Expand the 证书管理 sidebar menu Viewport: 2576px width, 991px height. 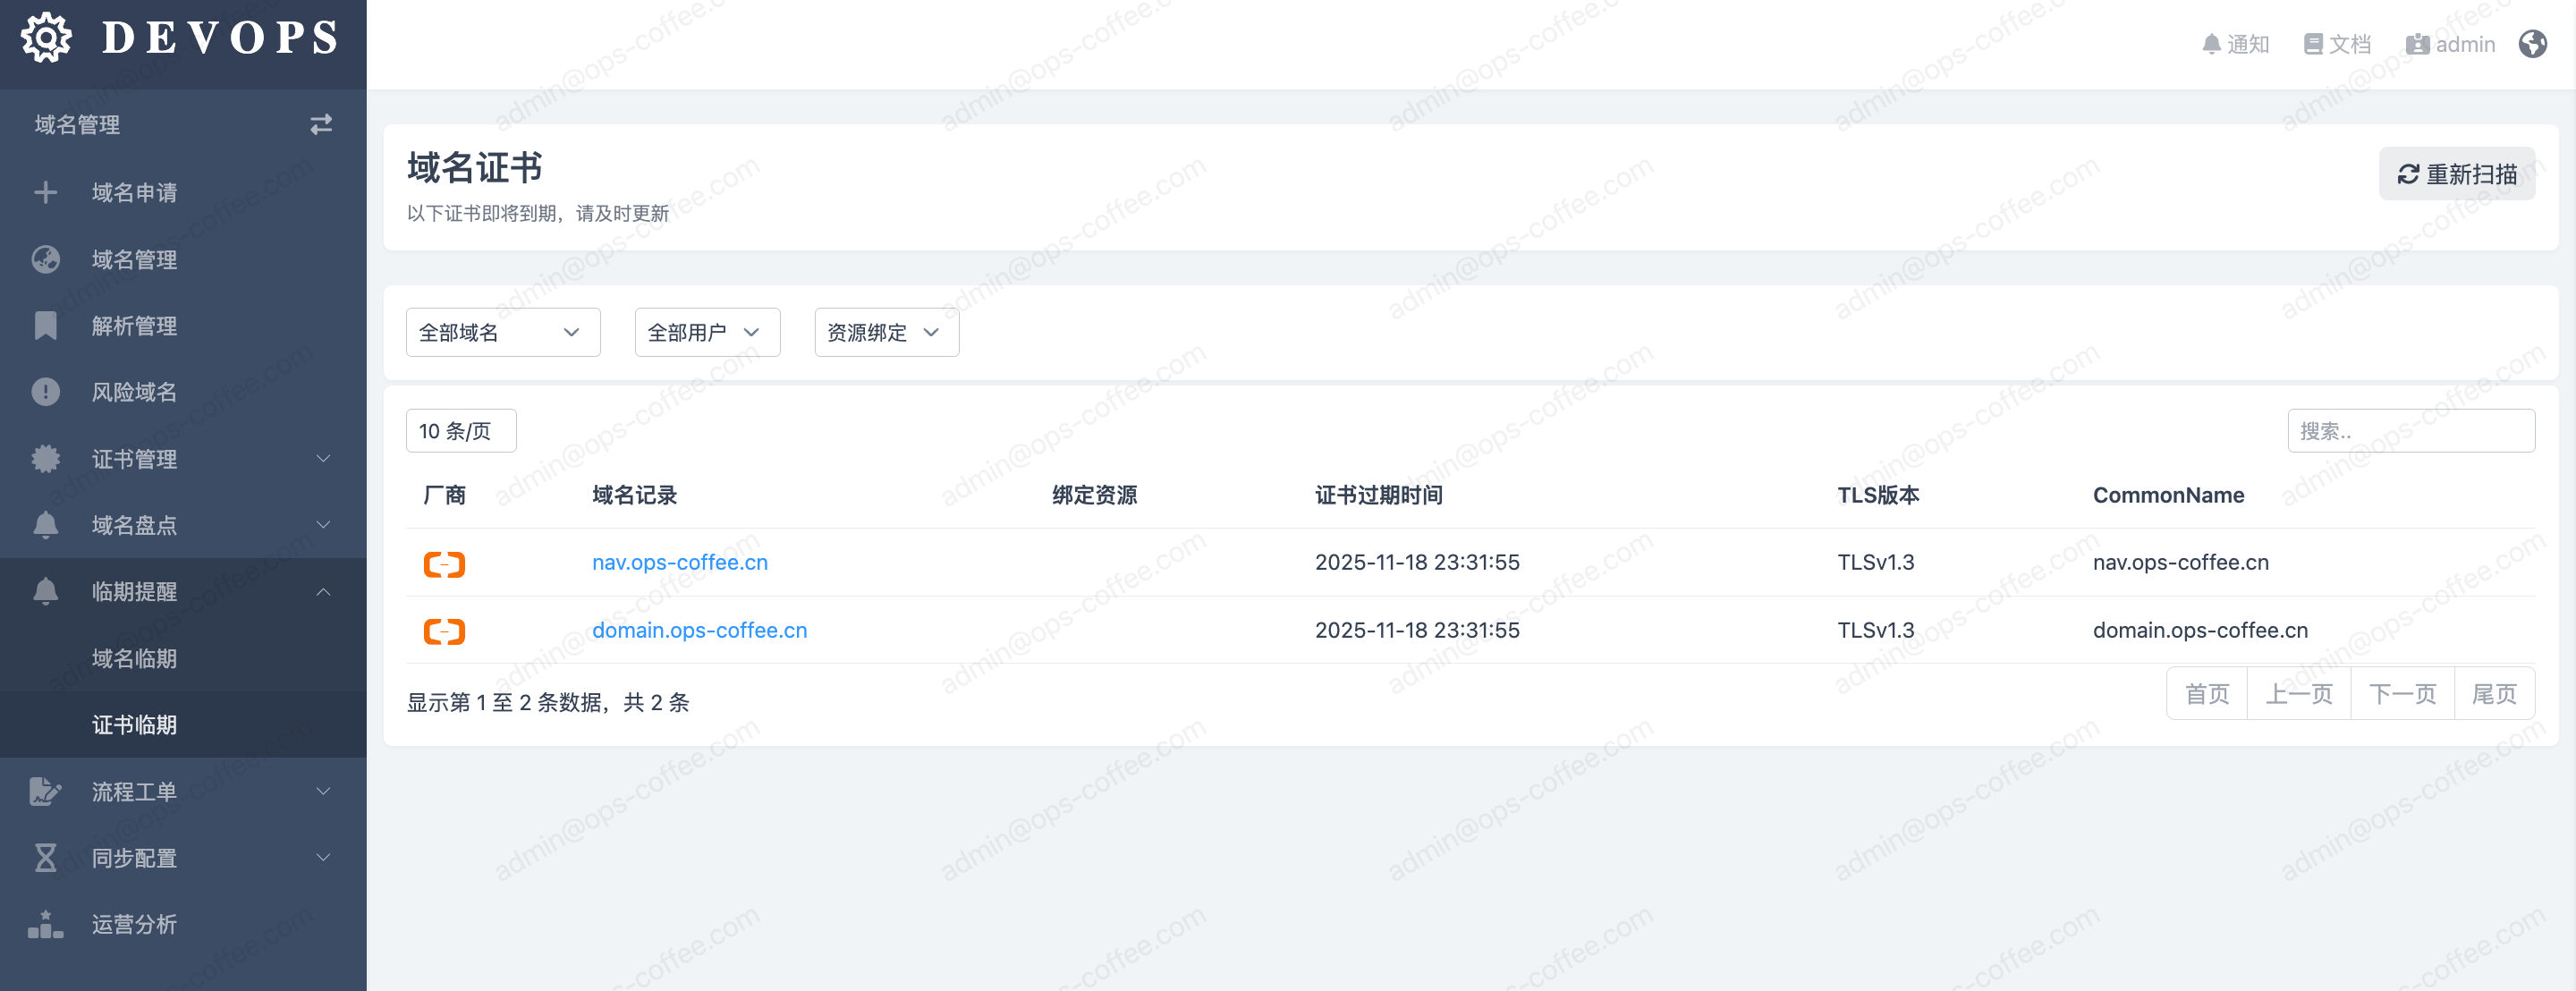pyautogui.click(x=183, y=459)
